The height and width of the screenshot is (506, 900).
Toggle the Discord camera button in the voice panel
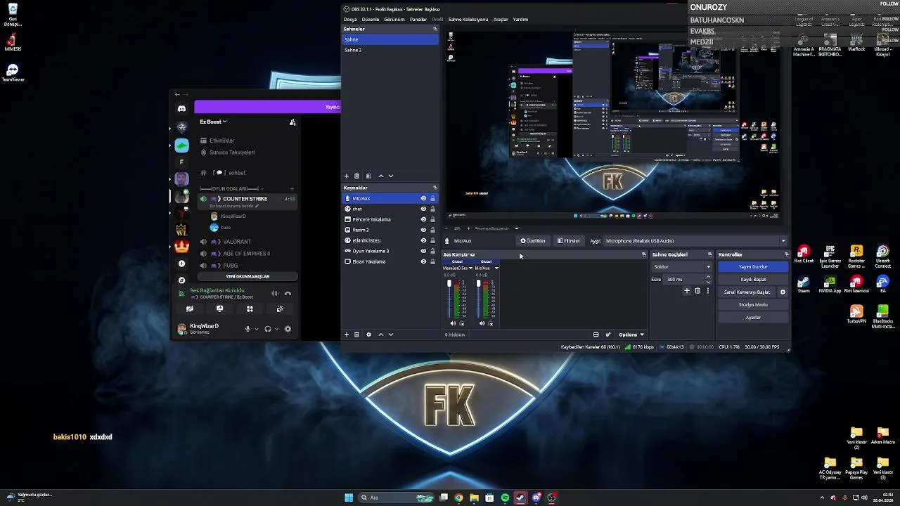click(x=190, y=309)
